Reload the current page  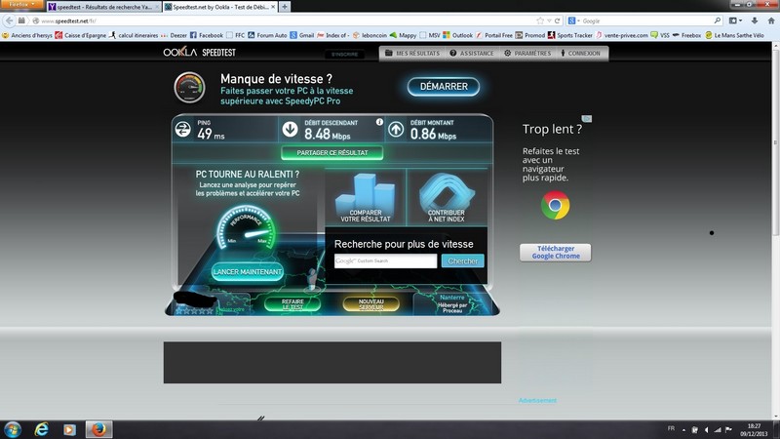557,20
